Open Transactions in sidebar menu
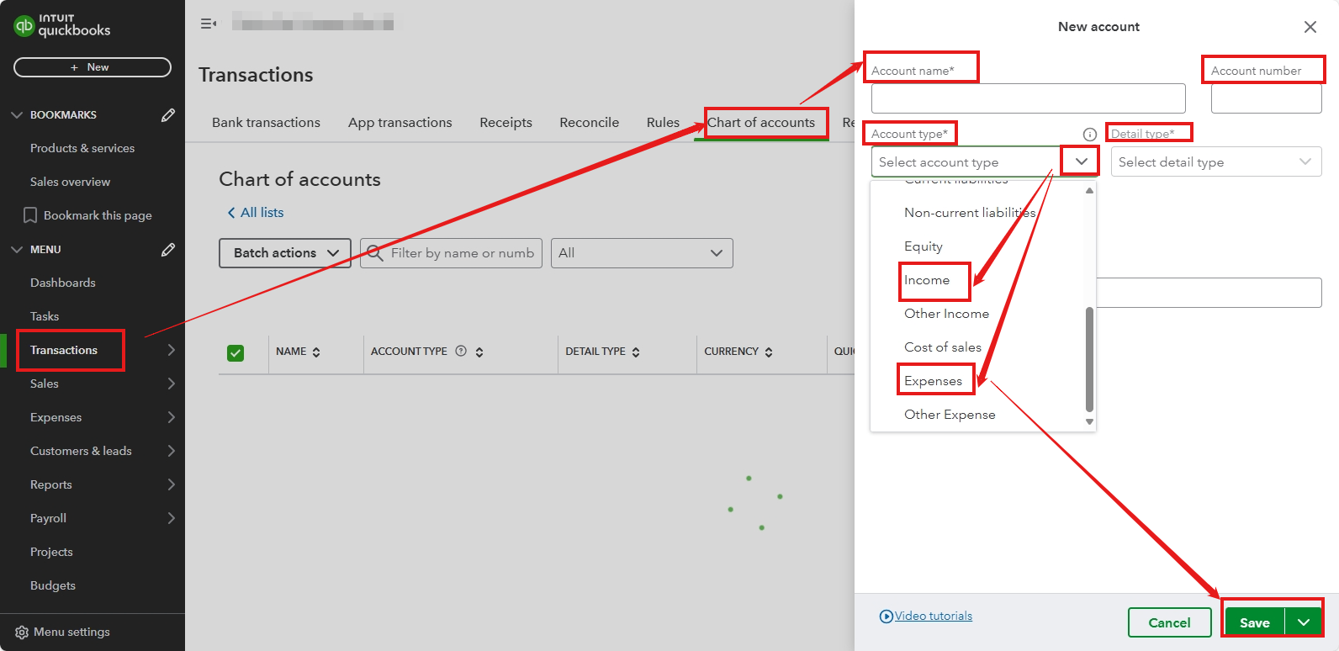 pos(64,350)
